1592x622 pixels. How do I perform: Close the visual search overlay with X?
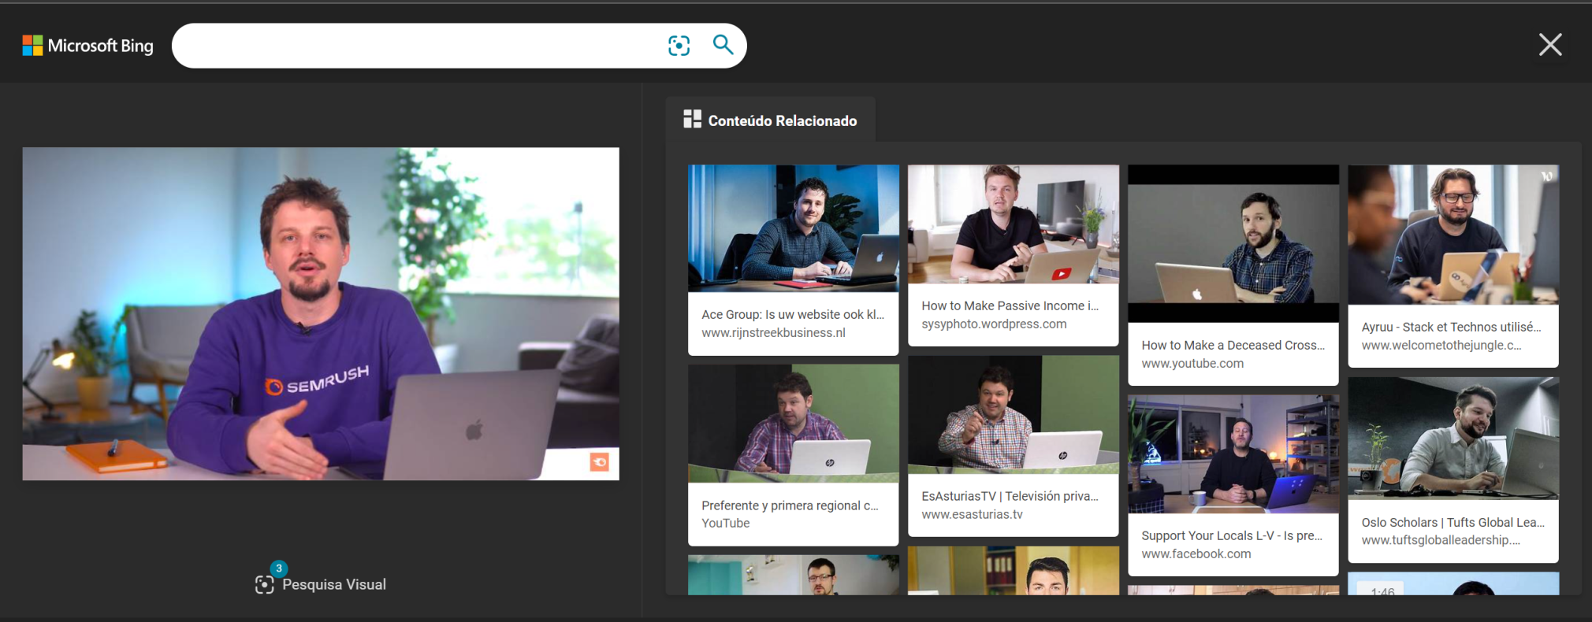(1550, 45)
